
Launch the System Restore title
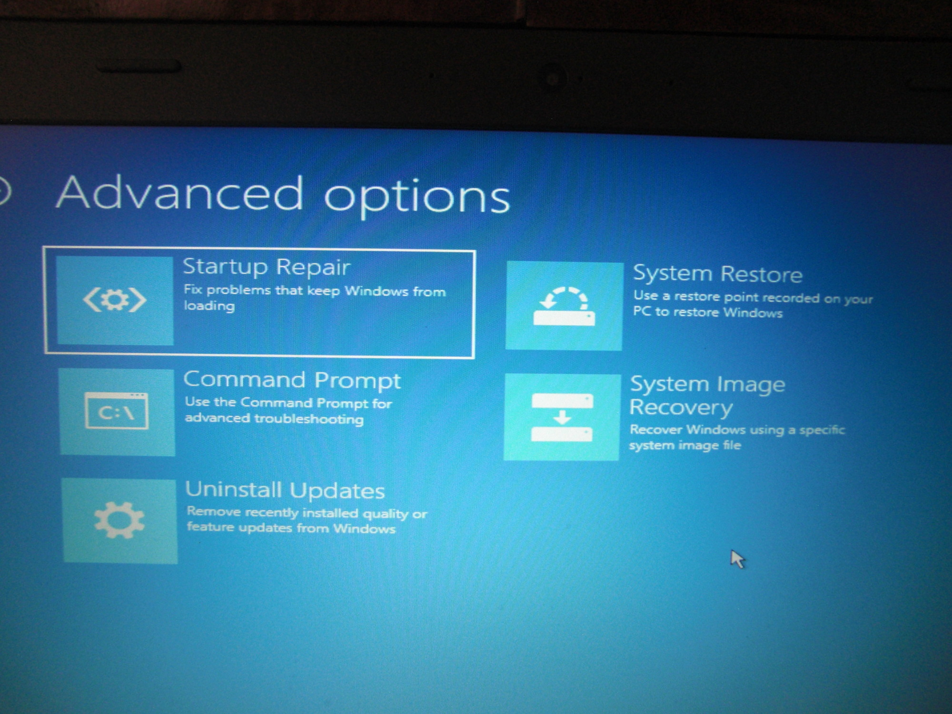pos(718,274)
